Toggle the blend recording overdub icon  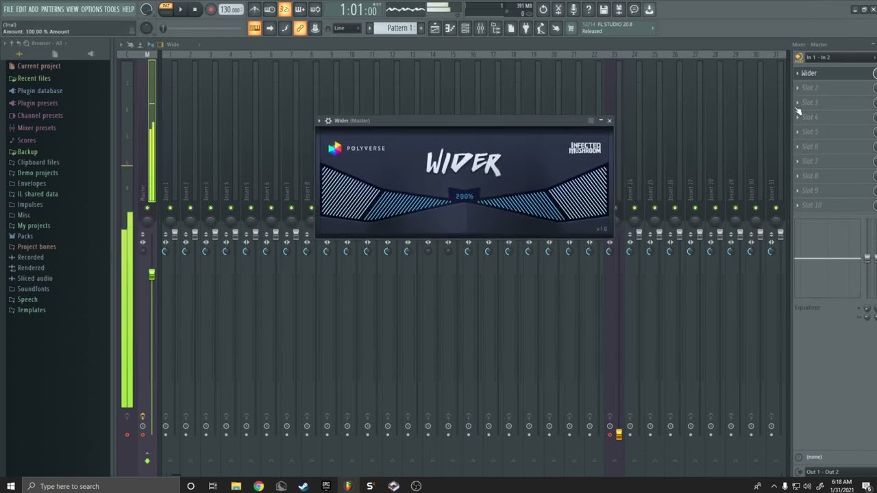(x=300, y=10)
